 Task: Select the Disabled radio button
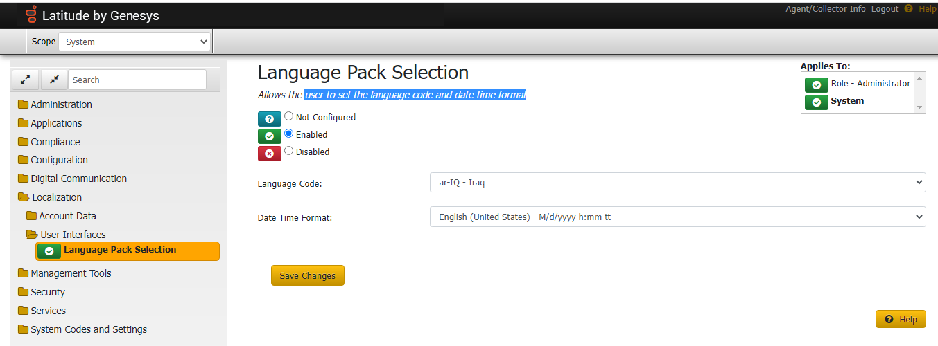pos(289,152)
